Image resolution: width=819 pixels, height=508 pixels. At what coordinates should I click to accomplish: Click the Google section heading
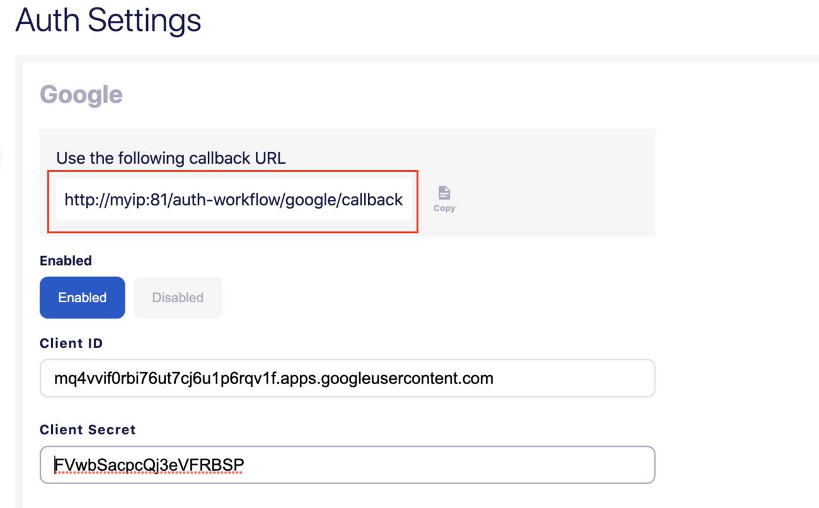pos(81,94)
